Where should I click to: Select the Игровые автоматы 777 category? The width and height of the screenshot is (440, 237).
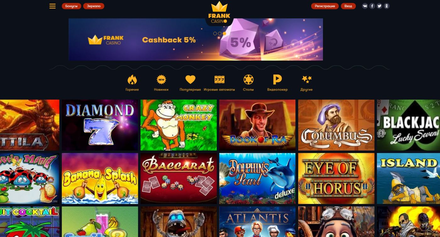(219, 83)
